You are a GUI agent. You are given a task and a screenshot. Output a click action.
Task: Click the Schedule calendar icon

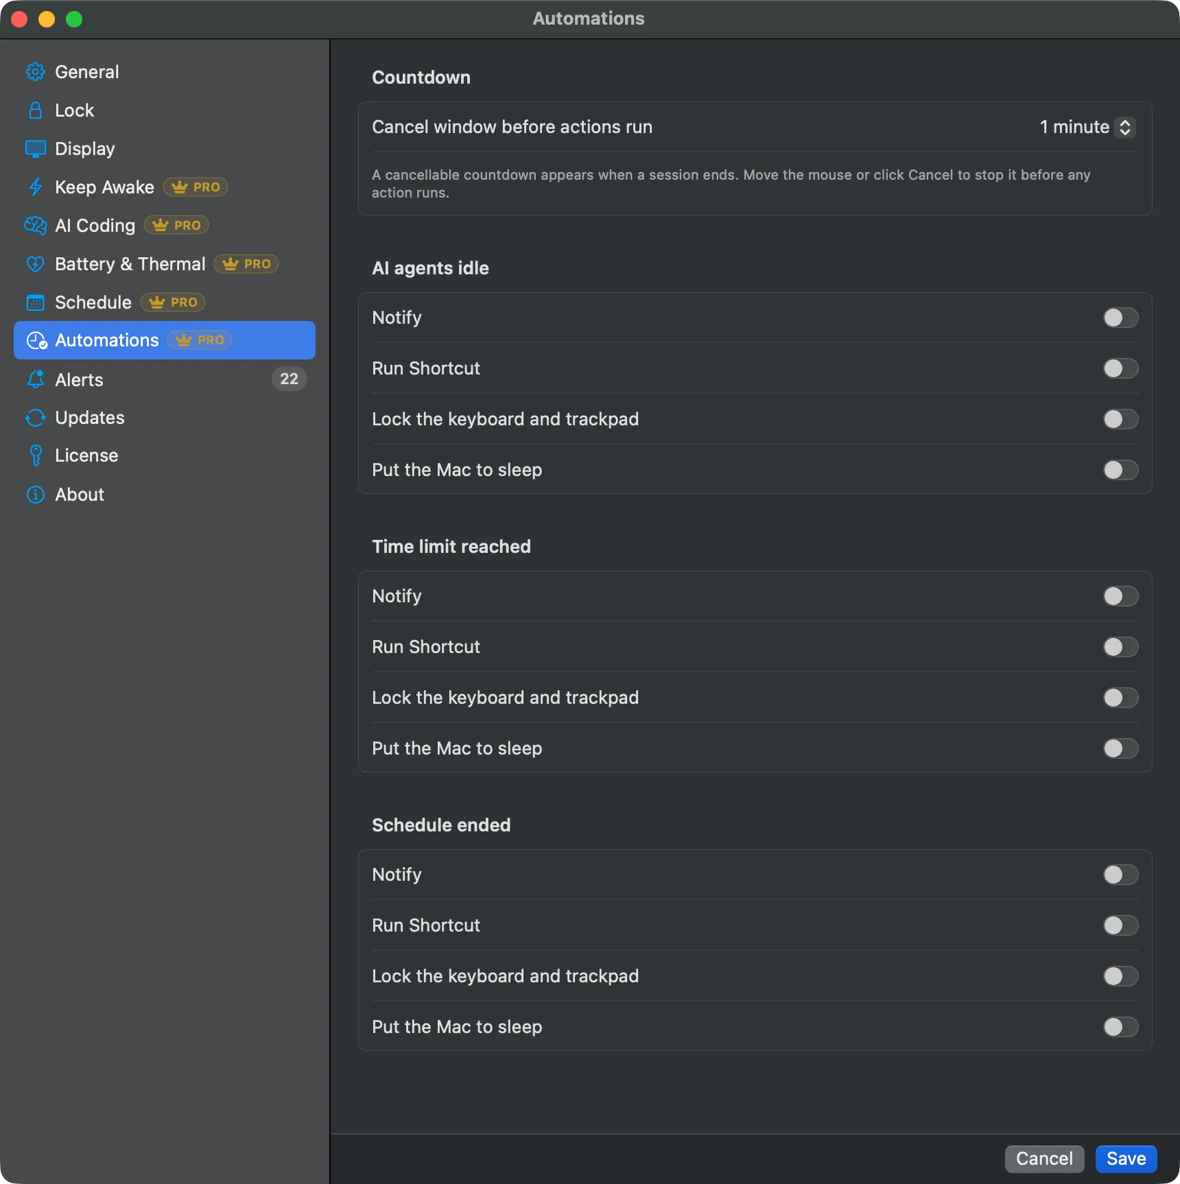point(35,303)
